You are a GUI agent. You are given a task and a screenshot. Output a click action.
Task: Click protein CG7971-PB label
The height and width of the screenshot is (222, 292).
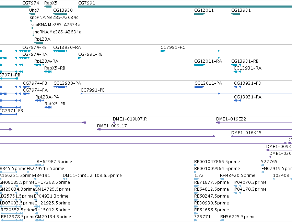coord(11,111)
